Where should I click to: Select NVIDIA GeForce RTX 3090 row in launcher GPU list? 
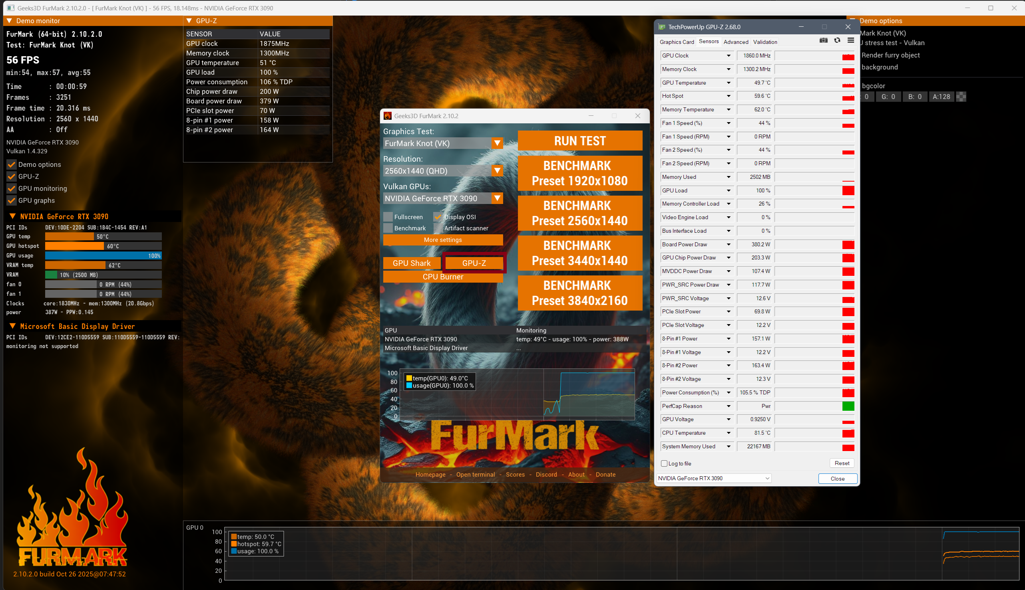point(514,339)
